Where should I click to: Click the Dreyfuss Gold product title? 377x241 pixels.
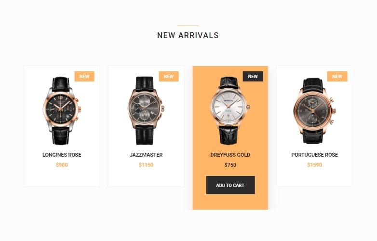coord(230,155)
